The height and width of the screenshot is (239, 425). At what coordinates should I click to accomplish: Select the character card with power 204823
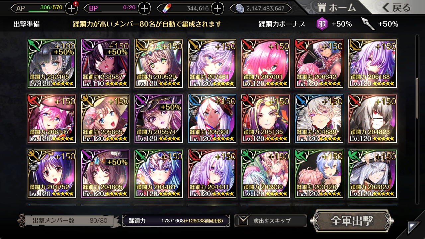[372, 119]
